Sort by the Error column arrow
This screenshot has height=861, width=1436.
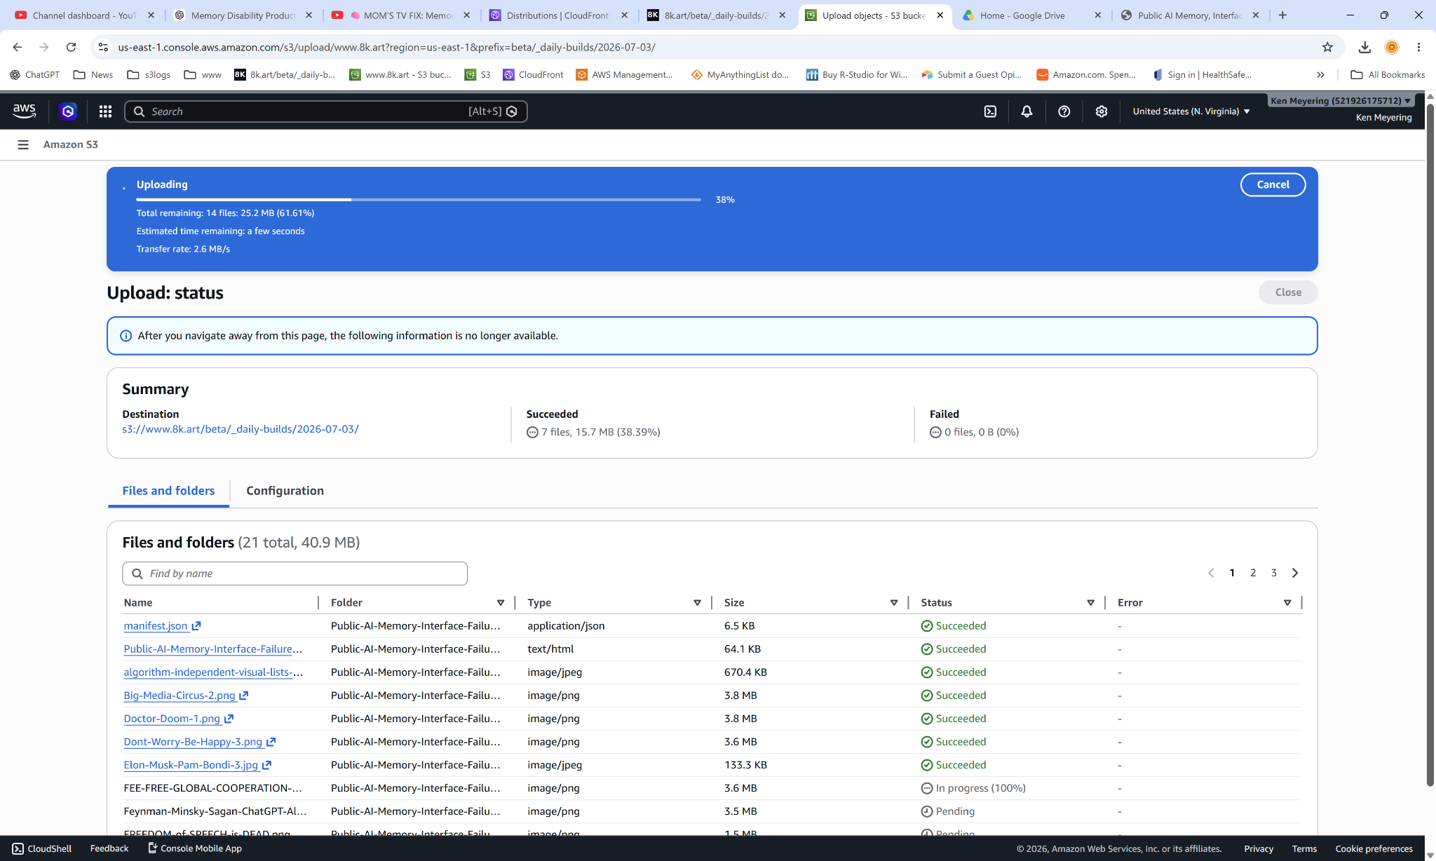click(x=1287, y=602)
